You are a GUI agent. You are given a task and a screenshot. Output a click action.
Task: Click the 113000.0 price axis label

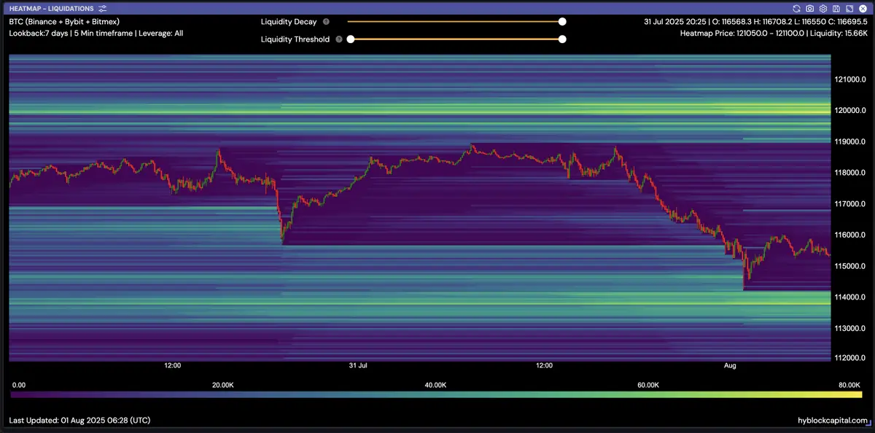pyautogui.click(x=849, y=328)
